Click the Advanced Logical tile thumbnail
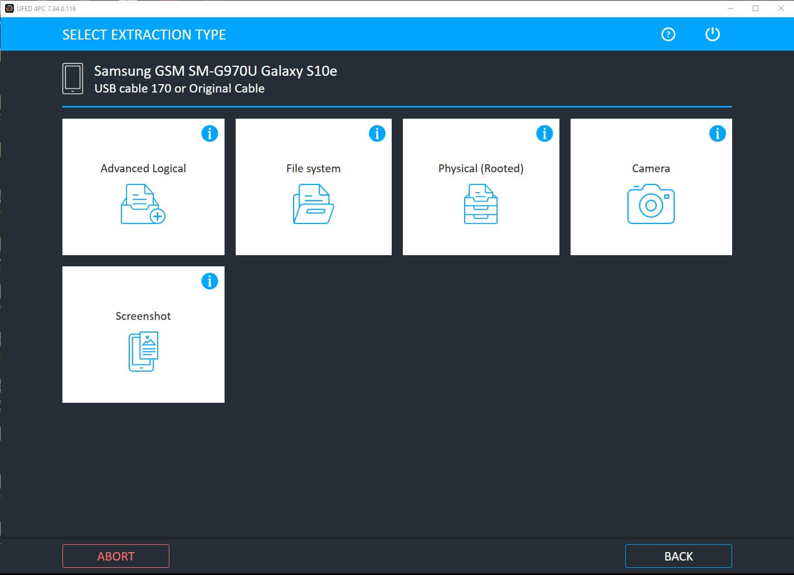794x575 pixels. tap(143, 187)
